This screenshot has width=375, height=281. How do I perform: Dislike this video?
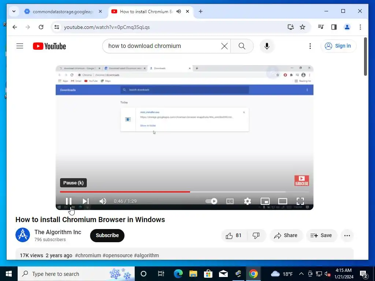click(x=256, y=236)
